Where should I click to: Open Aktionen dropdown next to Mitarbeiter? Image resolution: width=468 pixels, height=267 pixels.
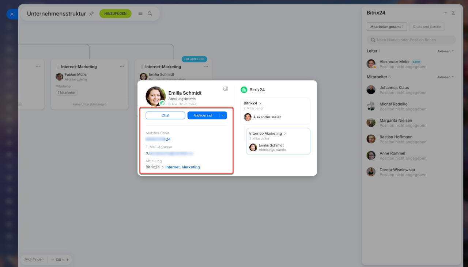pos(445,77)
